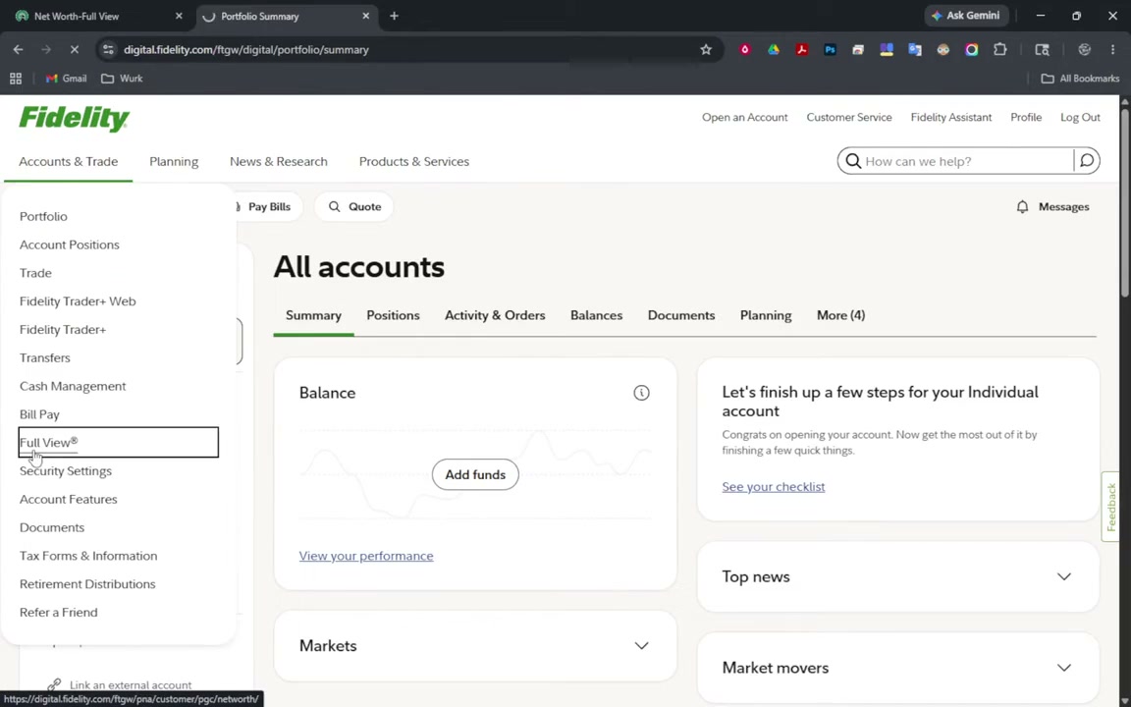Switch to the Positions tab
The image size is (1131, 707).
coord(393,315)
